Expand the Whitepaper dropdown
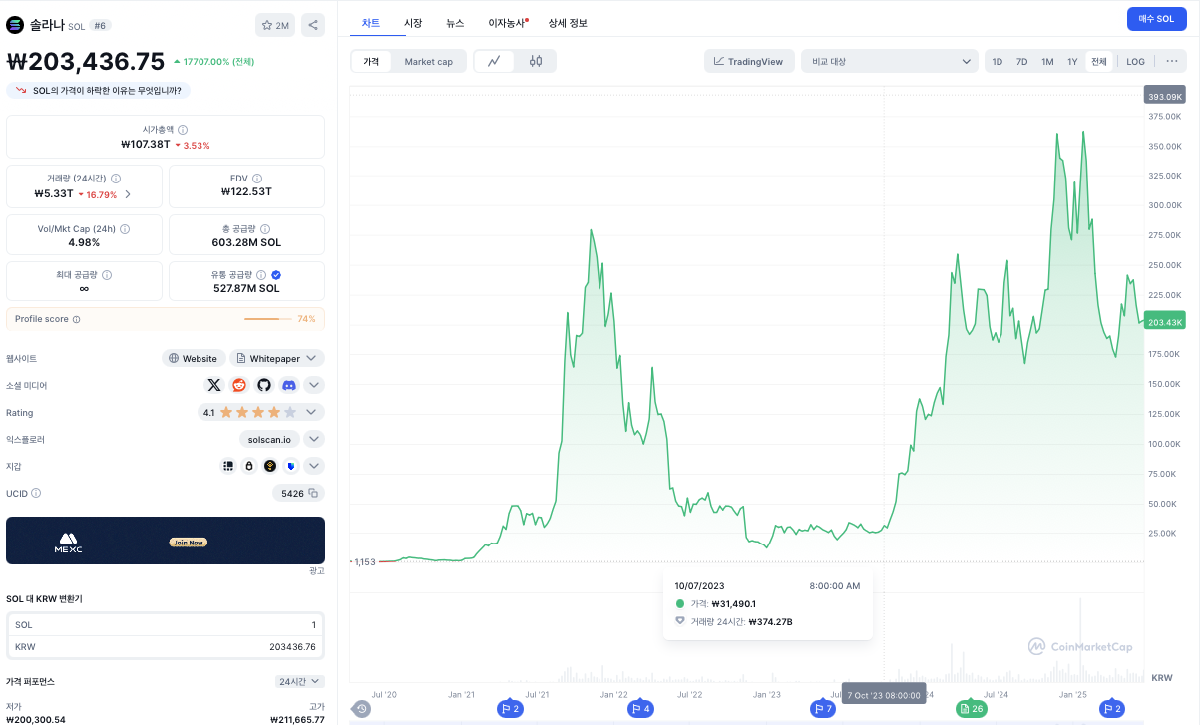1200x725 pixels. (x=277, y=358)
